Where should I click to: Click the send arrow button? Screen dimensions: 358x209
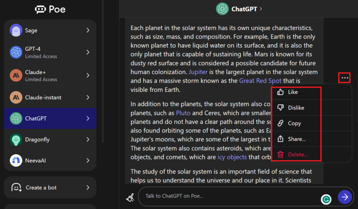345,197
